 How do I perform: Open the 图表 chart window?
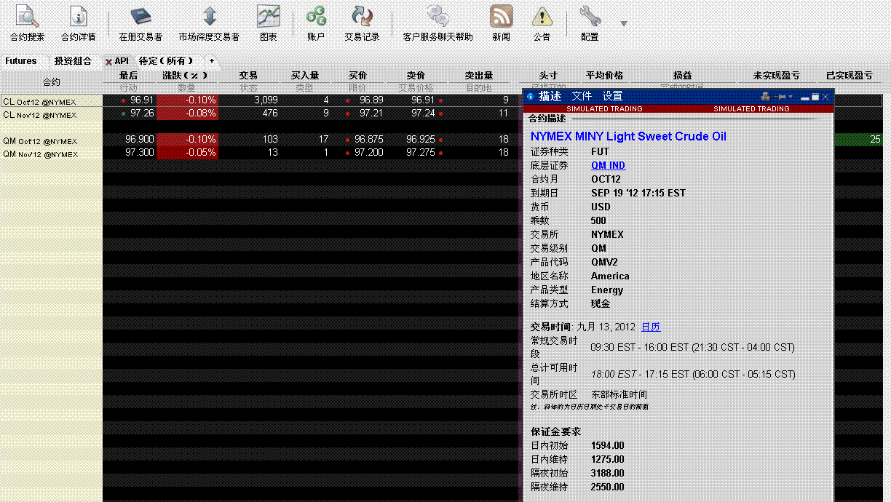(x=268, y=23)
